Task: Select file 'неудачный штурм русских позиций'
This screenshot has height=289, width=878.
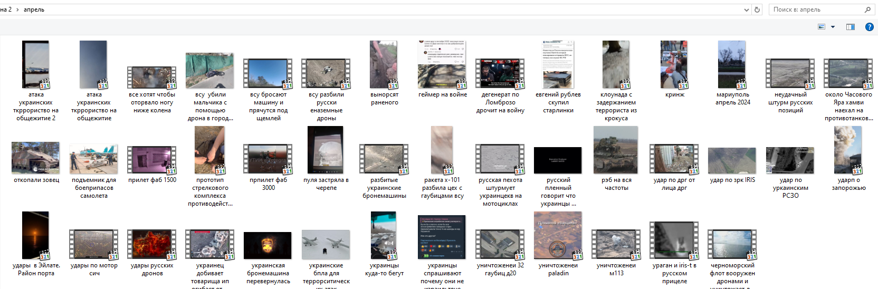Action: click(790, 86)
